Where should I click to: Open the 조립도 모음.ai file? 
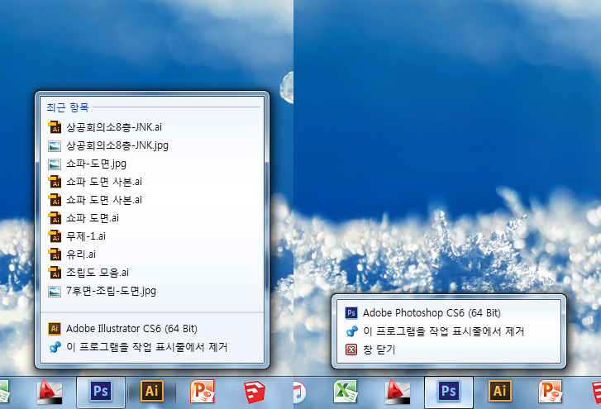pyautogui.click(x=97, y=273)
